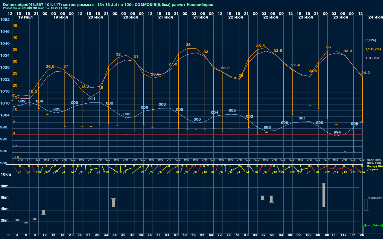The height and width of the screenshot is (239, 383).
Task: Click the T H-850 legend label
Action: 372,58
